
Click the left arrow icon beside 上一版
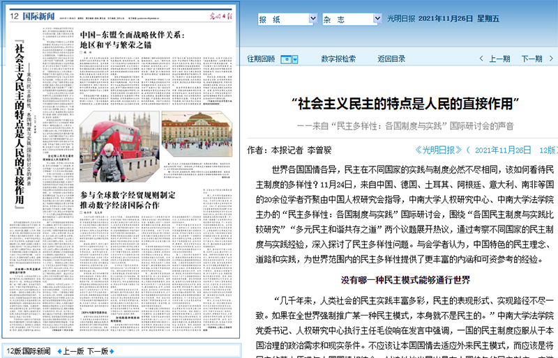click(59, 351)
